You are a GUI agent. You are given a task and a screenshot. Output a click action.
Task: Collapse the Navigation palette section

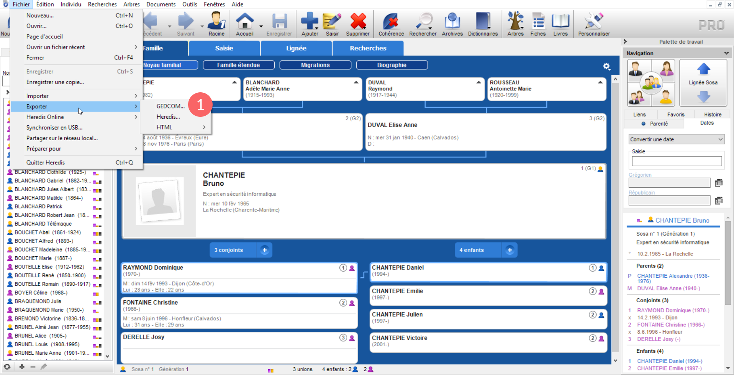[726, 53]
